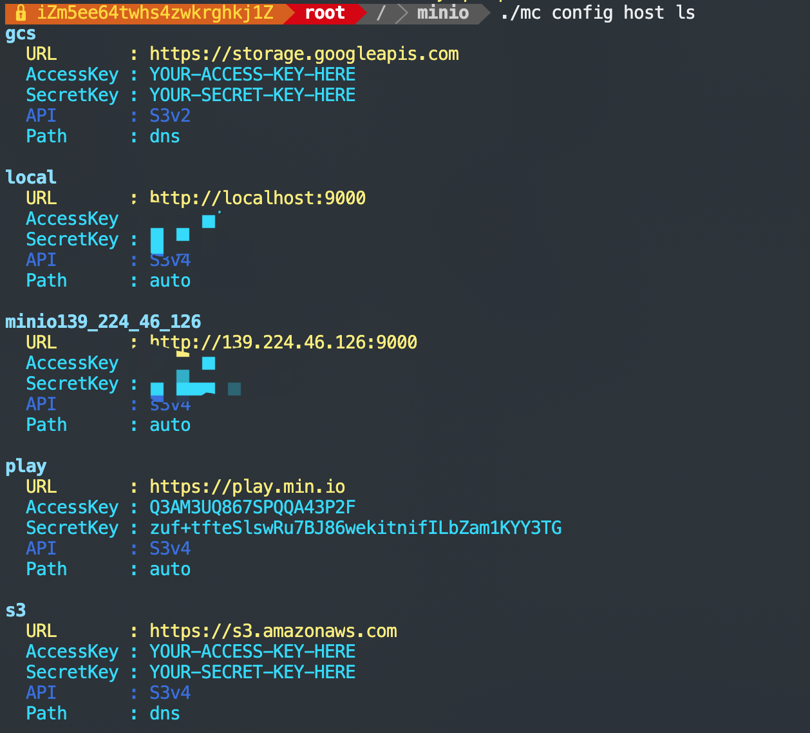Viewport: 810px width, 733px height.
Task: Click the AccessKey label under local
Action: 72,219
